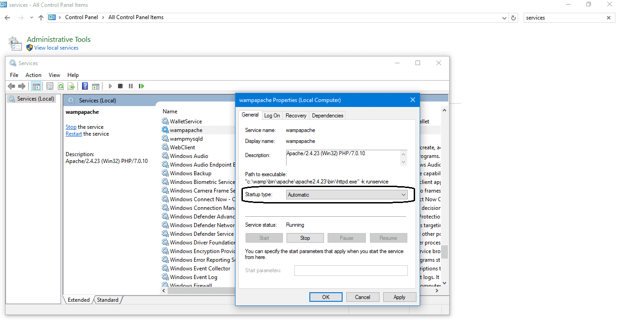Screen dimensions: 621x320
Task: Open Help via the blue question-mark icon
Action: 85,86
